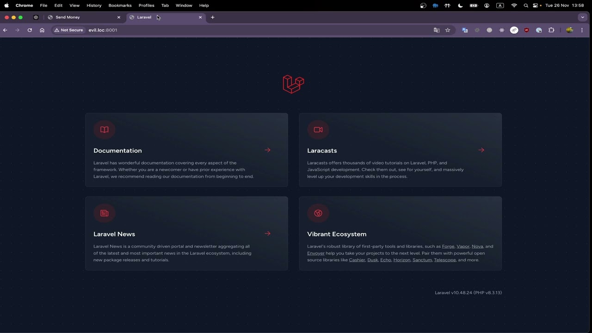Open the tab search dropdown chevron

(582, 17)
